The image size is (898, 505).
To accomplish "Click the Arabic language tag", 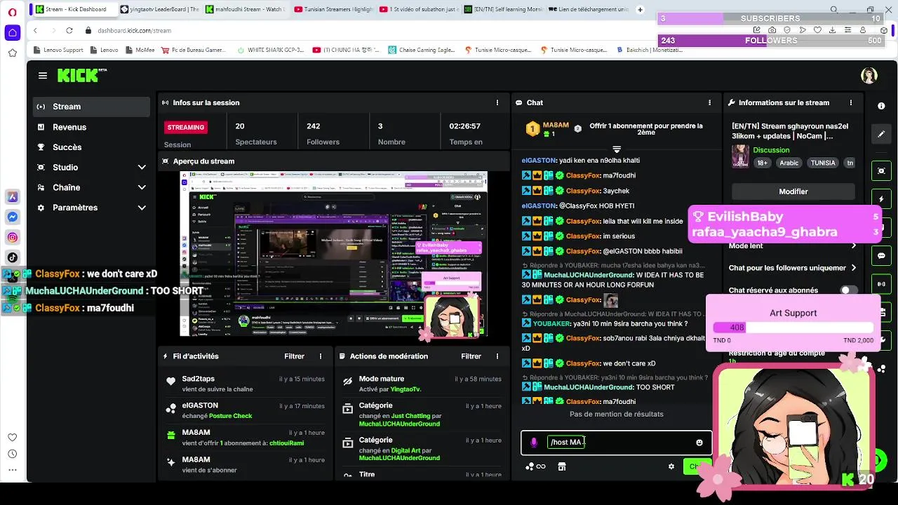I will pyautogui.click(x=789, y=163).
